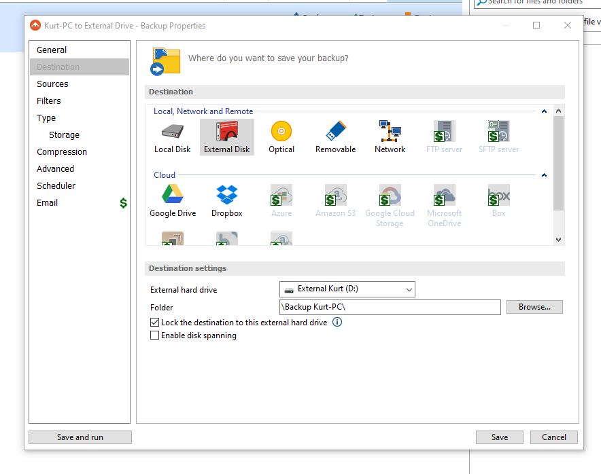Screen dimensions: 601x474
Task: Choose Box cloud destination
Action: tap(498, 201)
